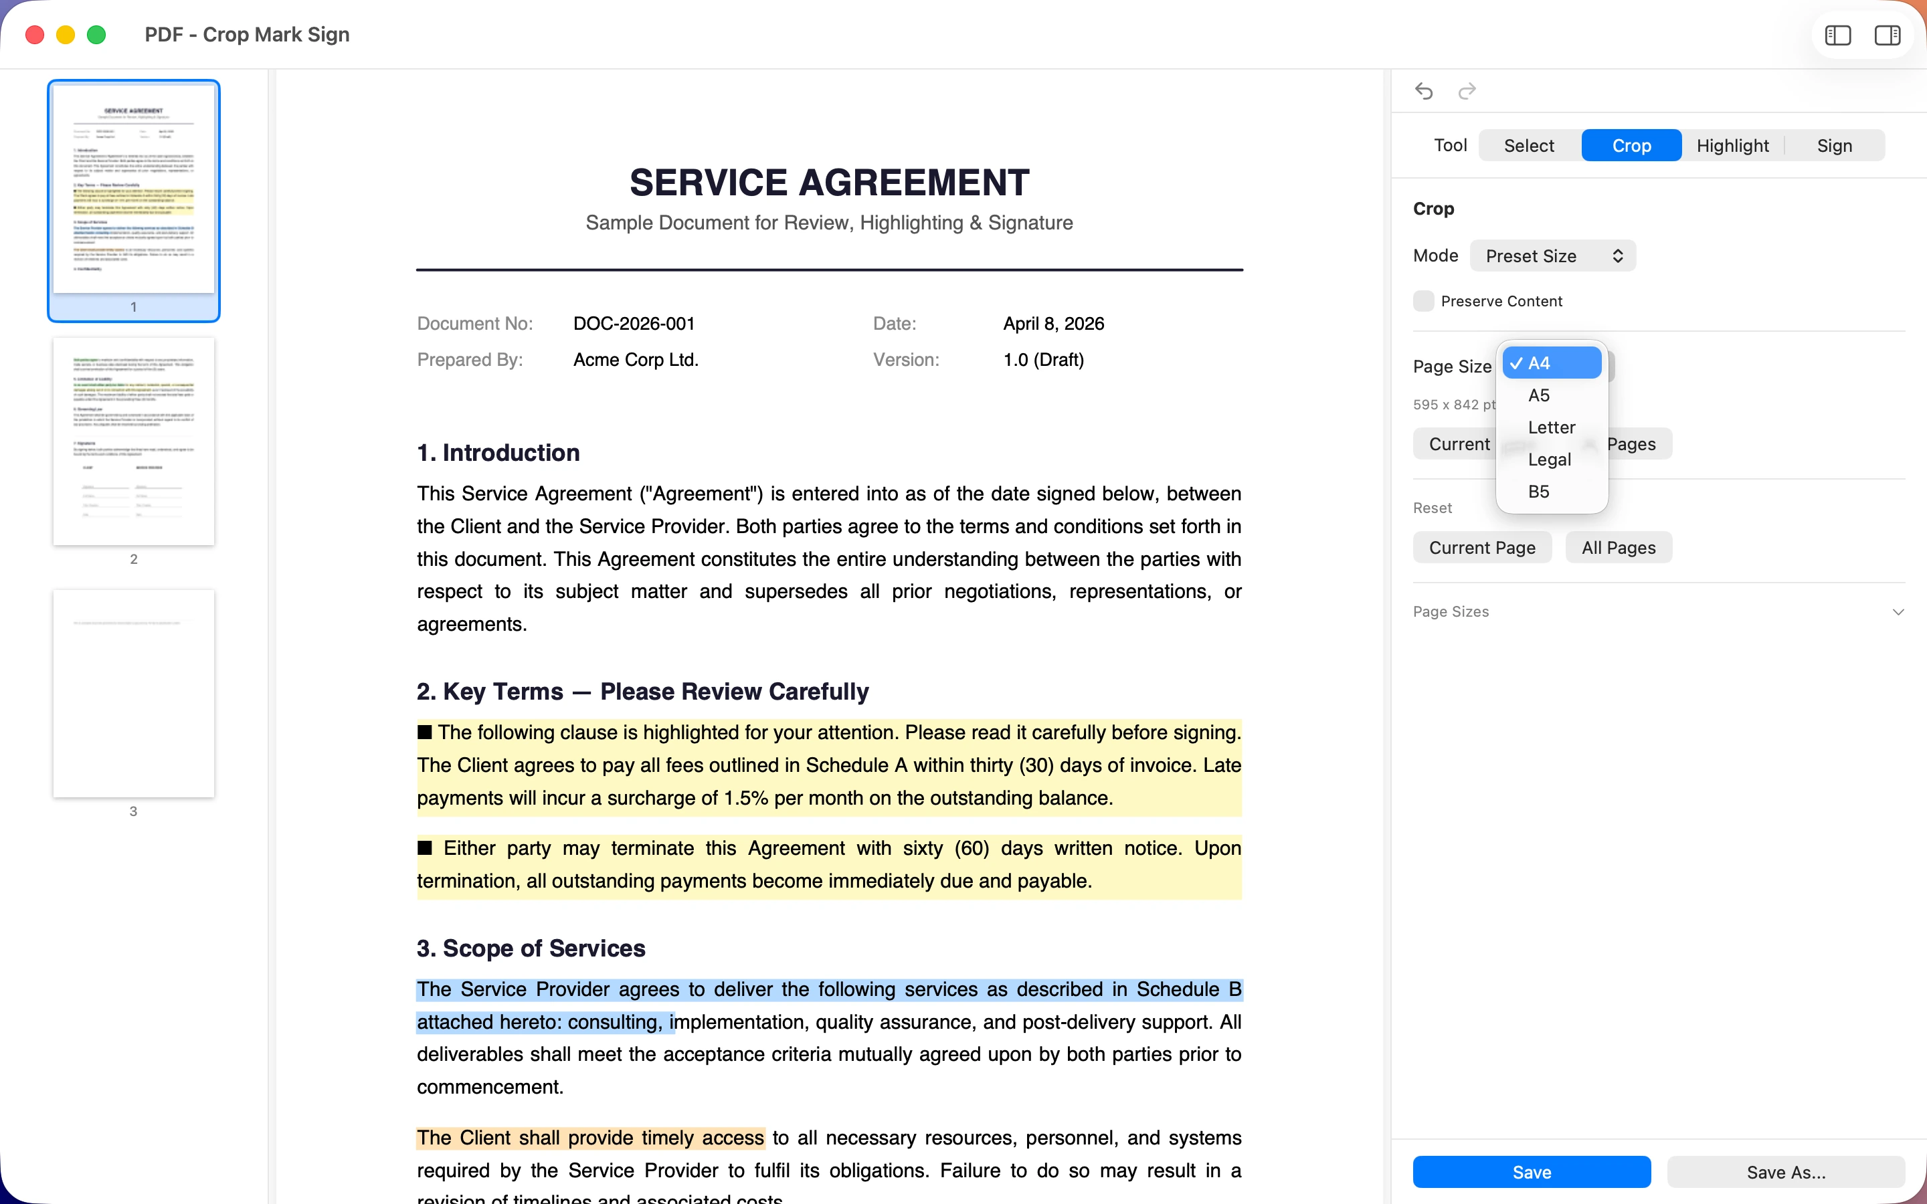Pick Legal in the page size menu
The image size is (1927, 1204).
[x=1551, y=460]
